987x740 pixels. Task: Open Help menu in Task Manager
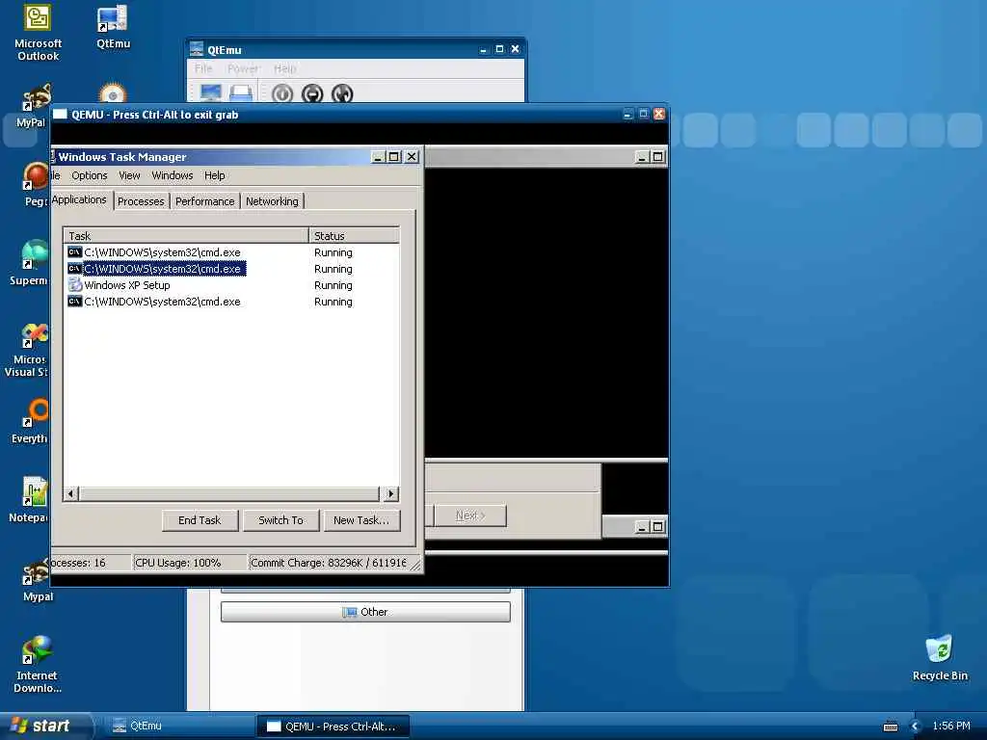(215, 175)
